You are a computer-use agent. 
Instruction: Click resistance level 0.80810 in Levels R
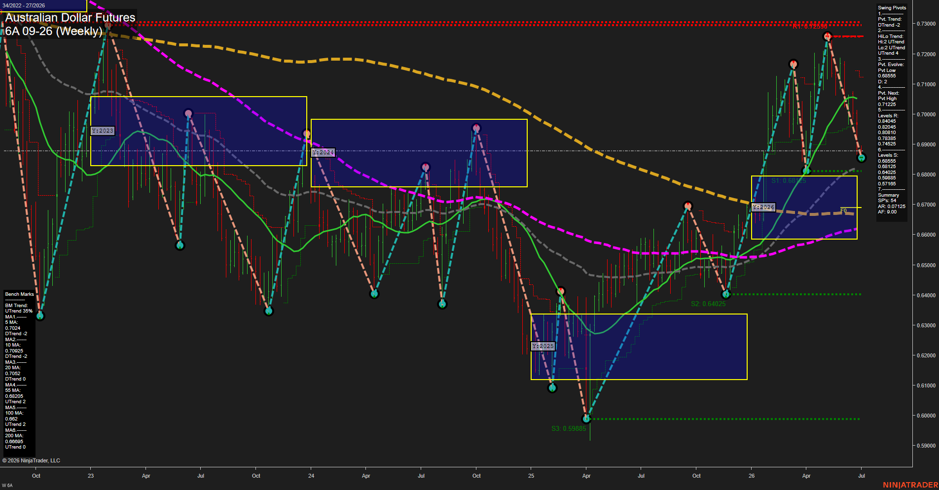(x=887, y=133)
